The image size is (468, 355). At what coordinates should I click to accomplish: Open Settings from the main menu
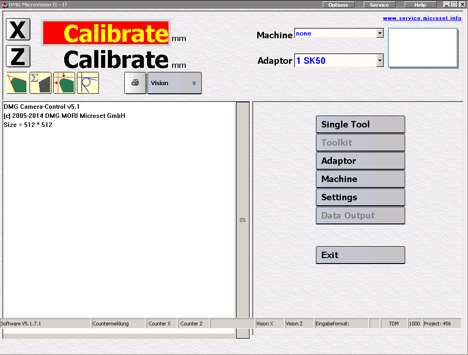pos(360,197)
